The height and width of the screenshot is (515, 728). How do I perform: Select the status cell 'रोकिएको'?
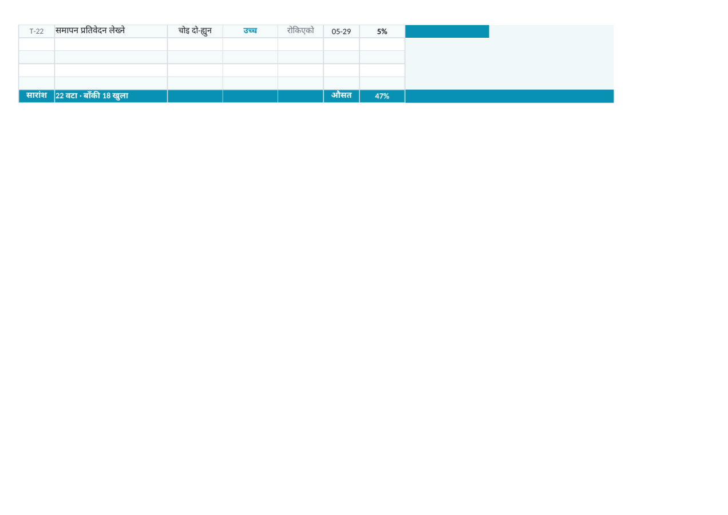pos(300,31)
